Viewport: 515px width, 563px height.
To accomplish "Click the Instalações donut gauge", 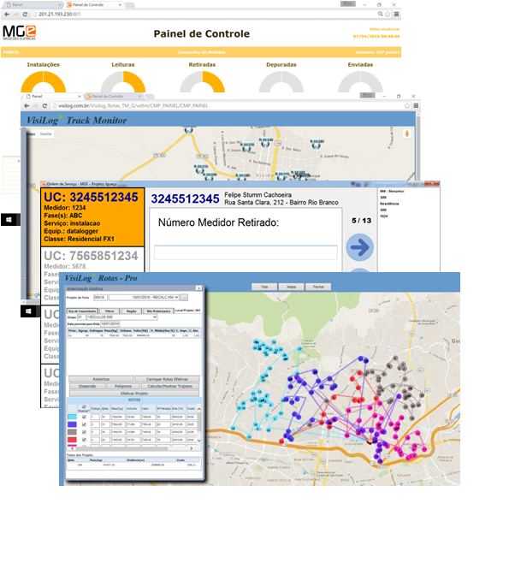I will pos(44,83).
